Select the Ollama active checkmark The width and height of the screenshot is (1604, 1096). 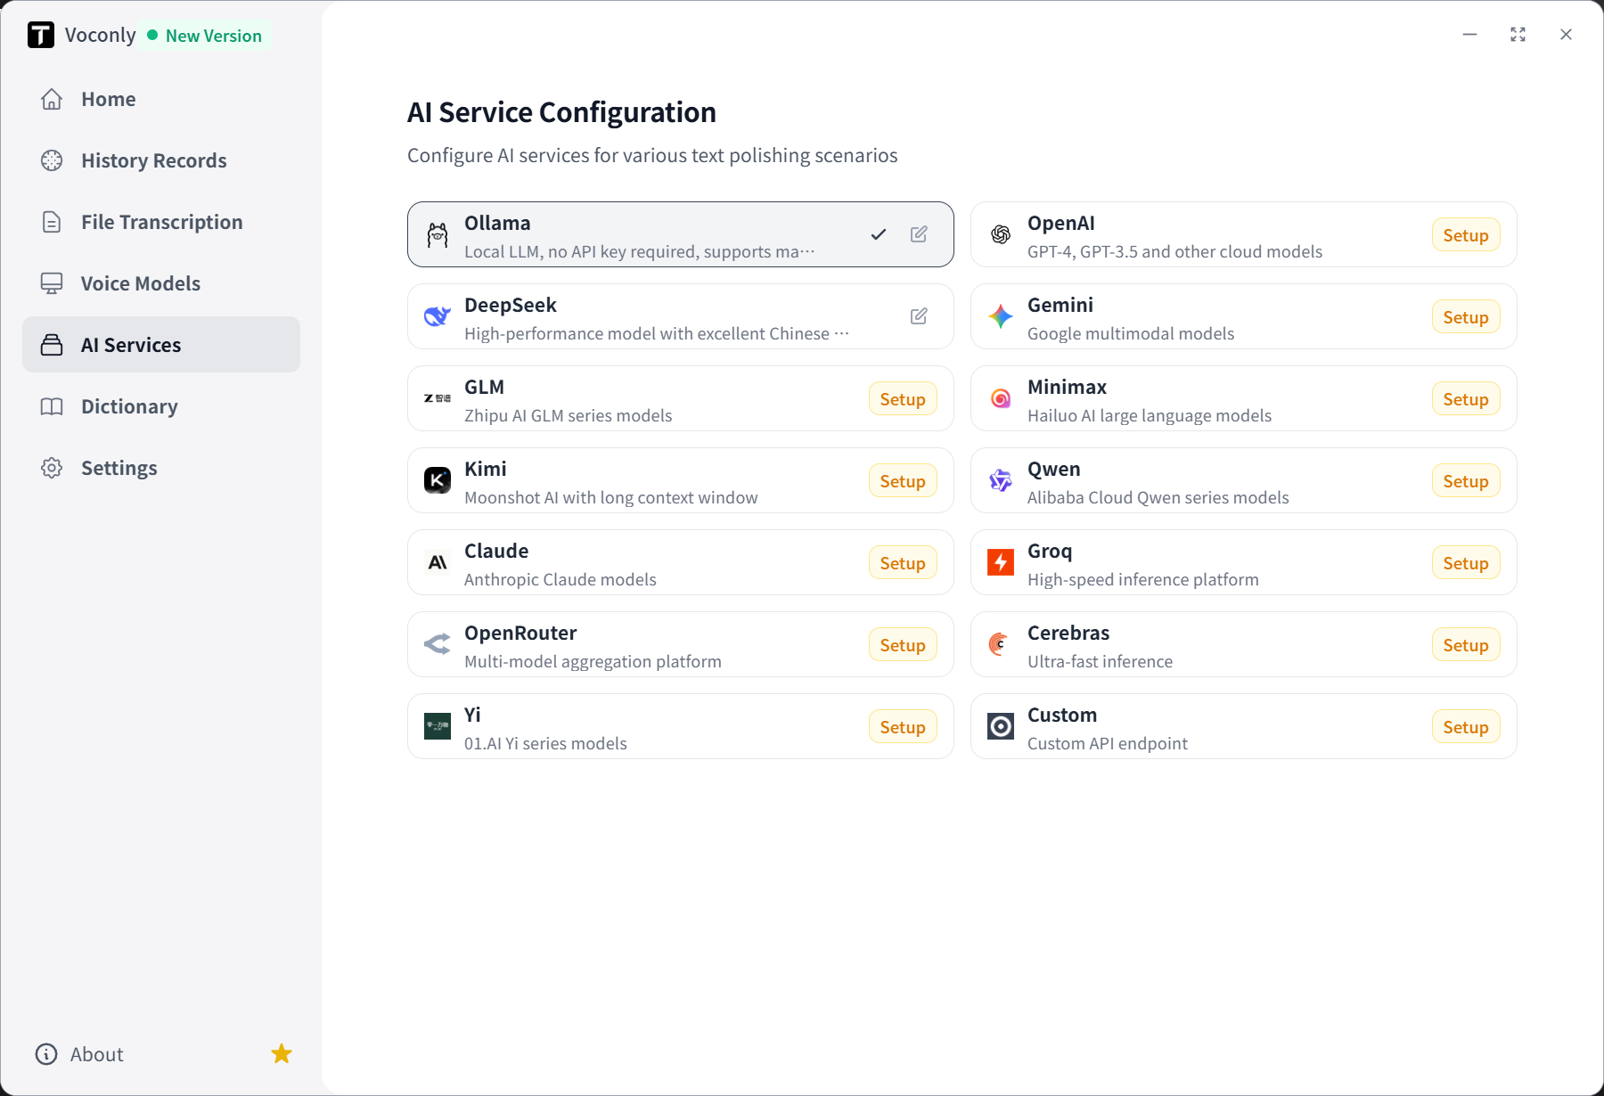879,234
